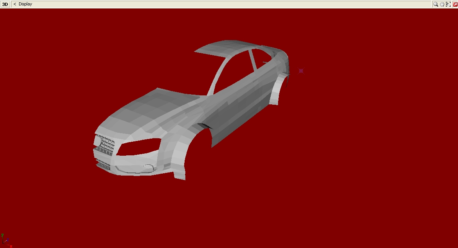The height and width of the screenshot is (248, 458).
Task: Click the 3D view mode button
Action: [x=5, y=4]
